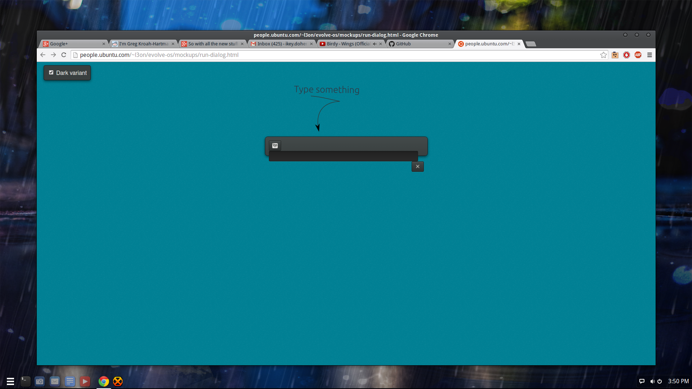Focus the run dialog text input

(x=343, y=156)
